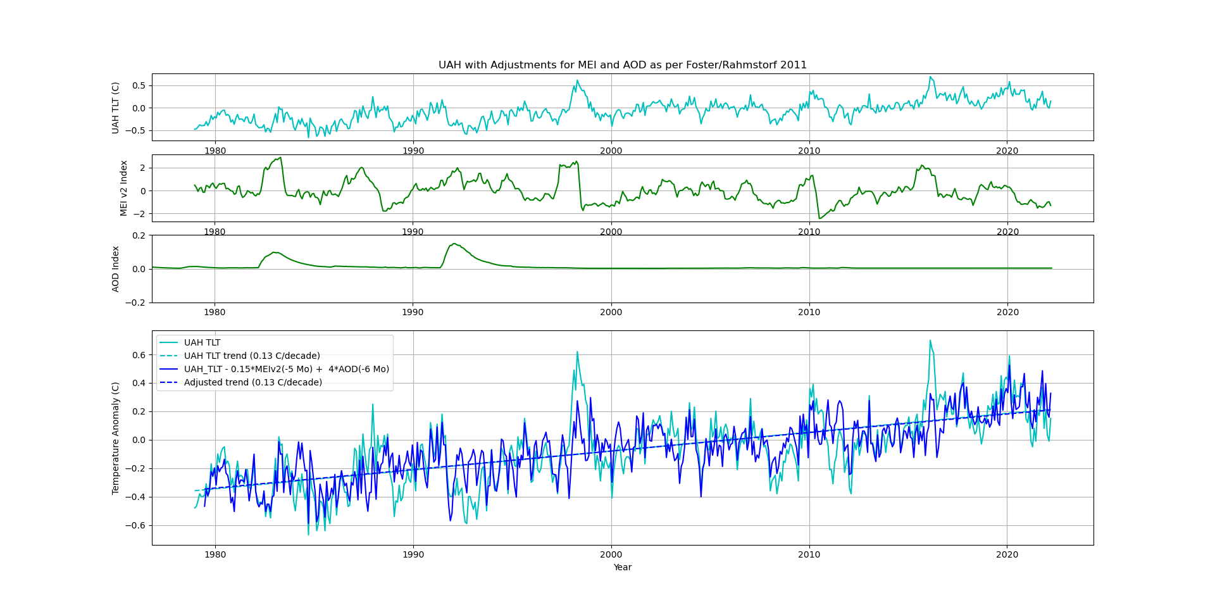
Task: Select 'Adjusted trend (0.13 C/decade)' legend entry
Action: click(x=252, y=382)
